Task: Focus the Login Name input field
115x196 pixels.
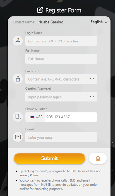Action: [x=61, y=41]
